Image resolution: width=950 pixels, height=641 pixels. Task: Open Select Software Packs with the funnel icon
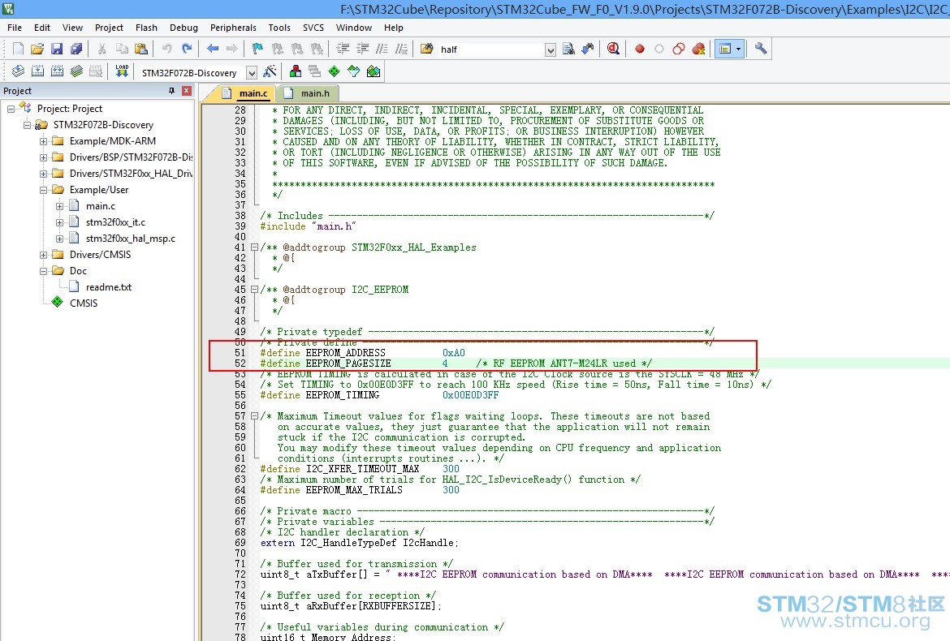[x=353, y=72]
